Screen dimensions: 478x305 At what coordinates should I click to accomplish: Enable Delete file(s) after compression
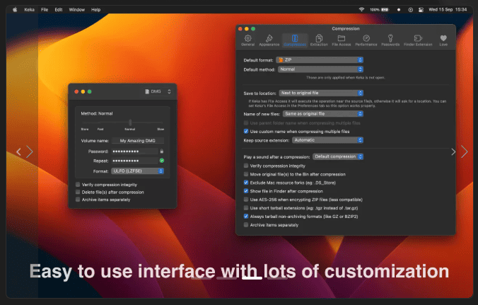point(78,192)
